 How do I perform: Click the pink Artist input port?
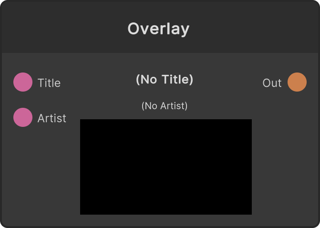pos(23,117)
